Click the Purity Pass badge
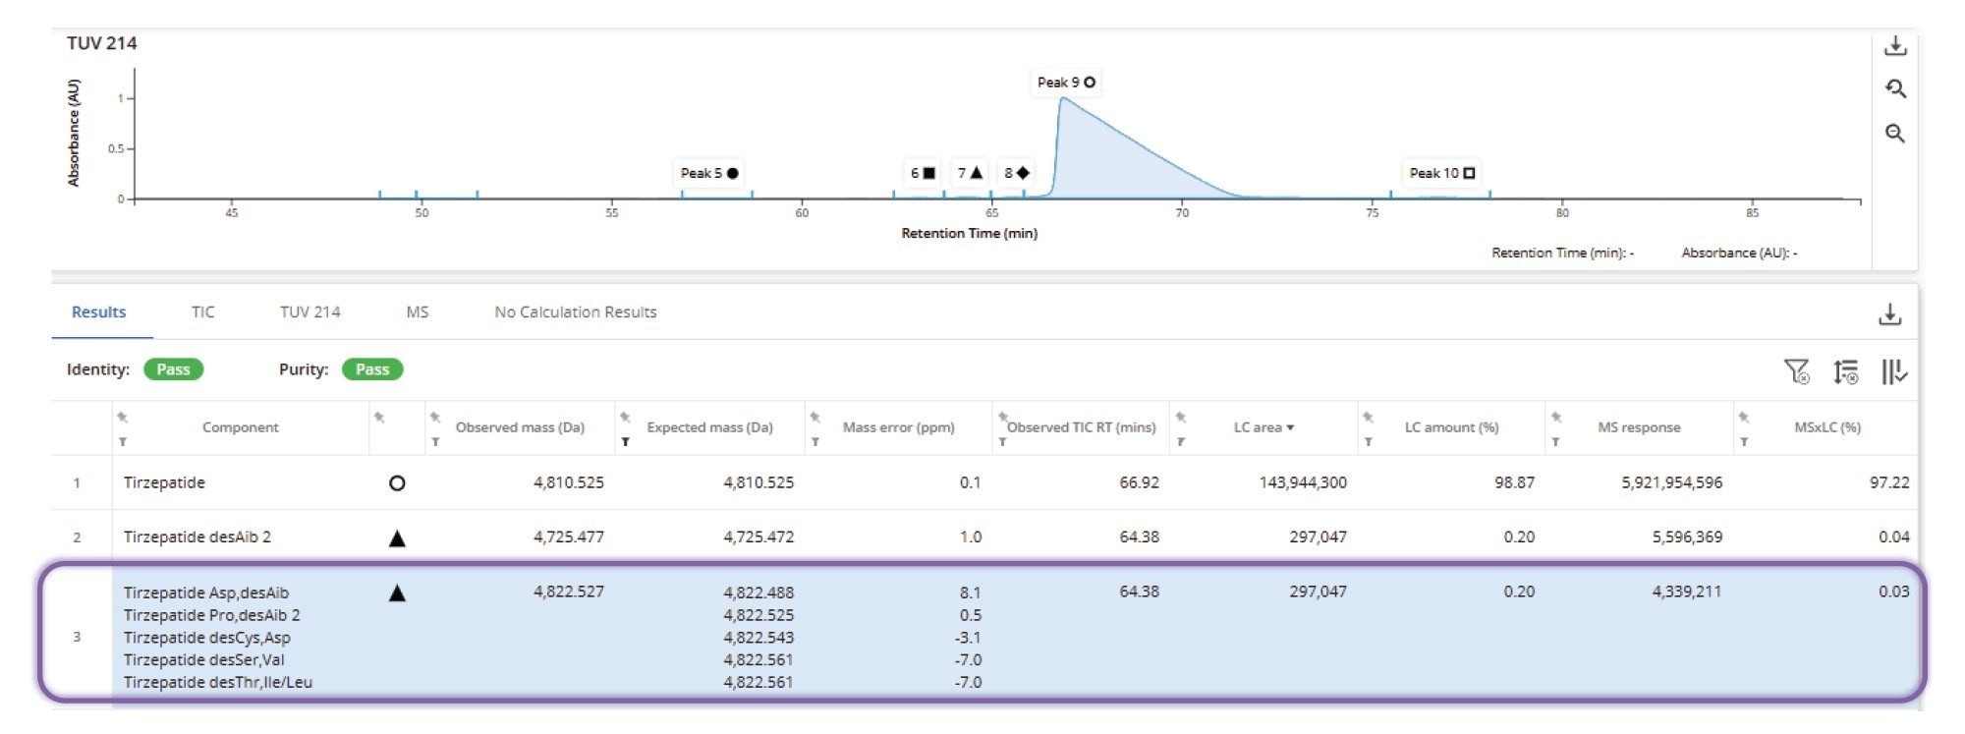 click(x=372, y=369)
